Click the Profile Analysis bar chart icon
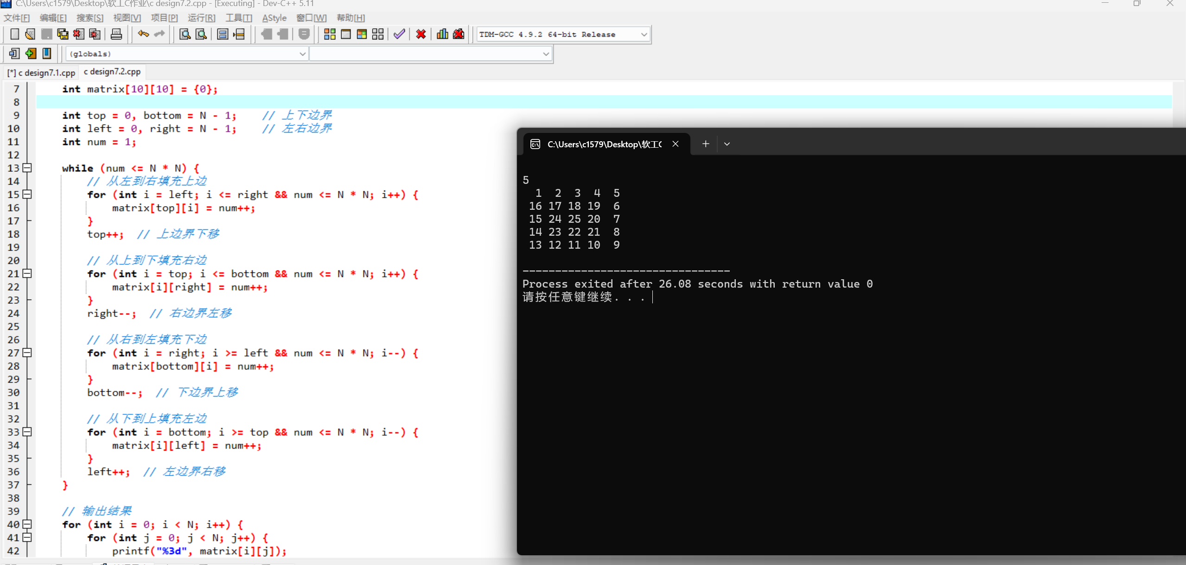Viewport: 1186px width, 565px height. click(x=442, y=34)
